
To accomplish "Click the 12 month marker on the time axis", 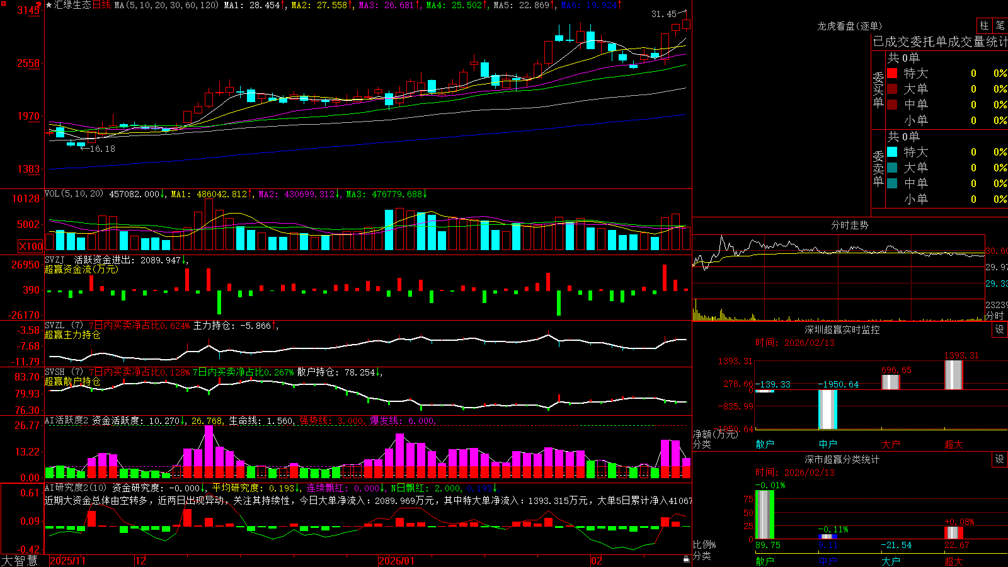I will [141, 561].
